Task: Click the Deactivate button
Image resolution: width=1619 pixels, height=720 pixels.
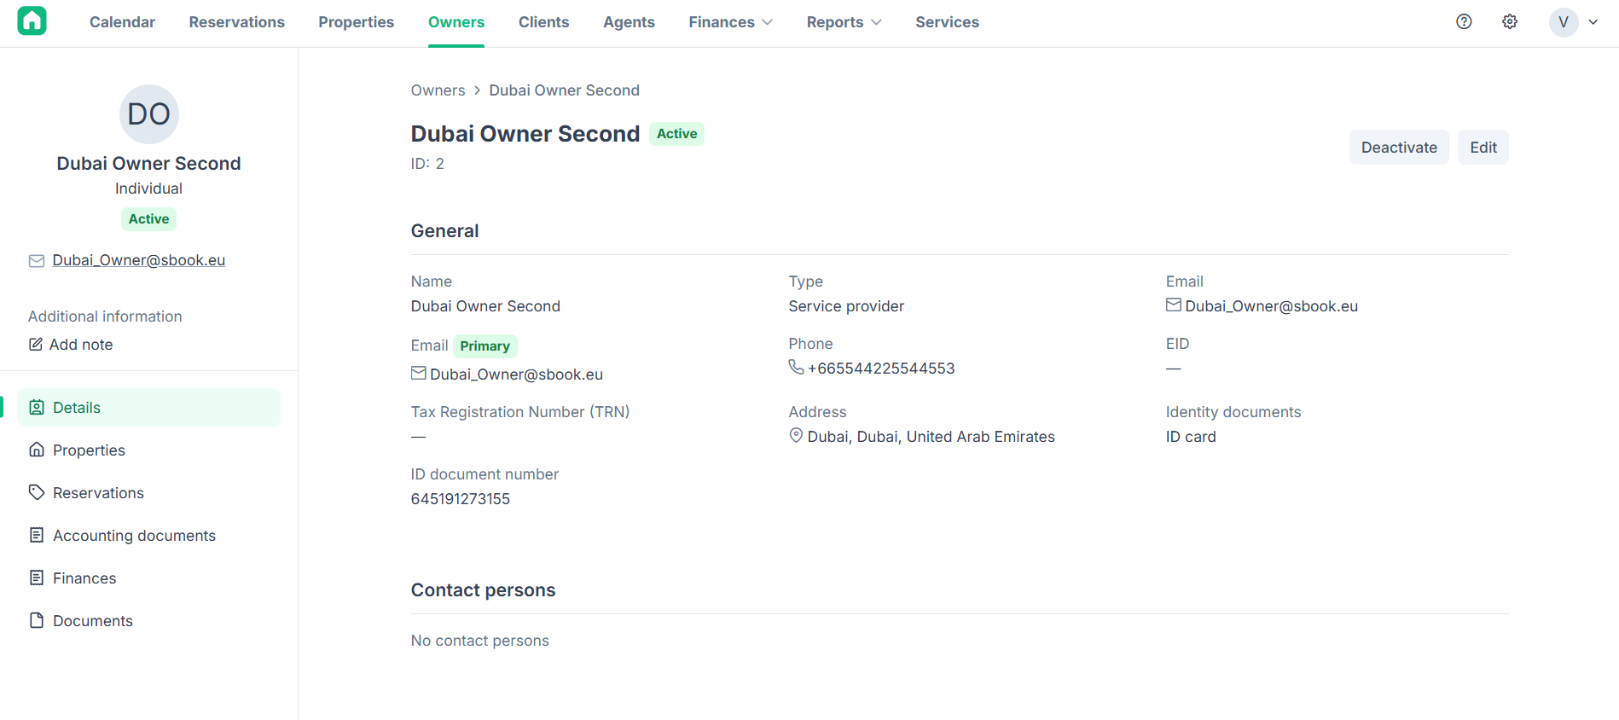Action: click(1398, 148)
